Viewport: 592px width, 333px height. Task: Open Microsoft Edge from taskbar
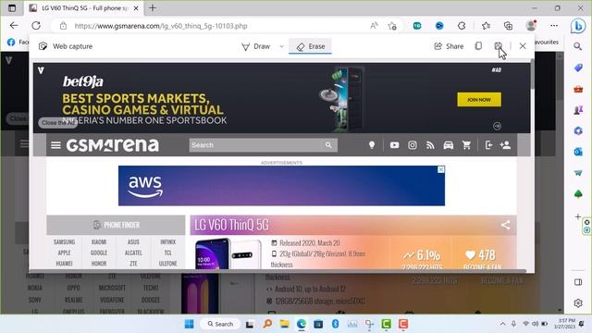click(302, 324)
